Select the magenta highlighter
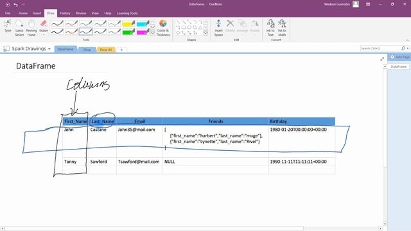Screen dimensions: 411x231 143,31
